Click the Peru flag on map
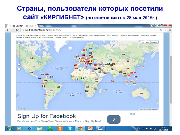 point(43,86)
